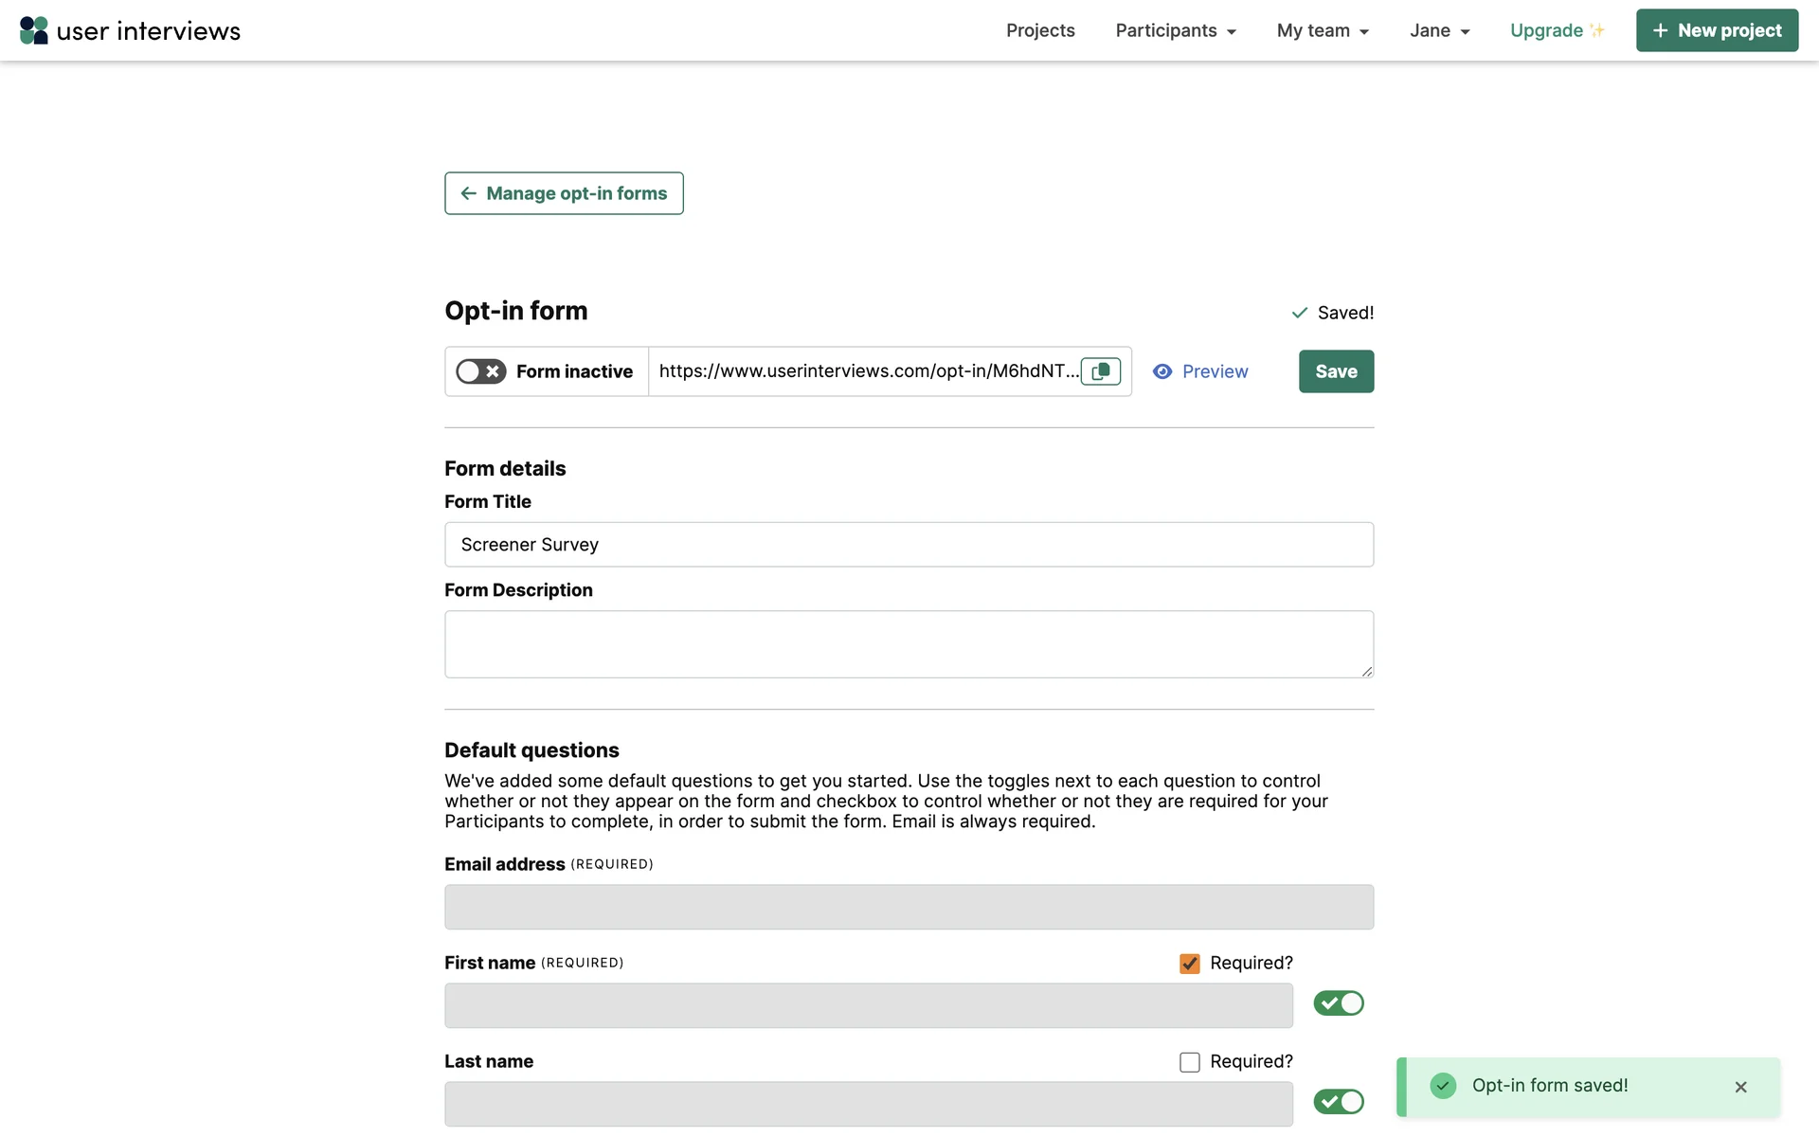1819x1137 pixels.
Task: Uncheck the First name Required checkbox
Action: click(1190, 964)
